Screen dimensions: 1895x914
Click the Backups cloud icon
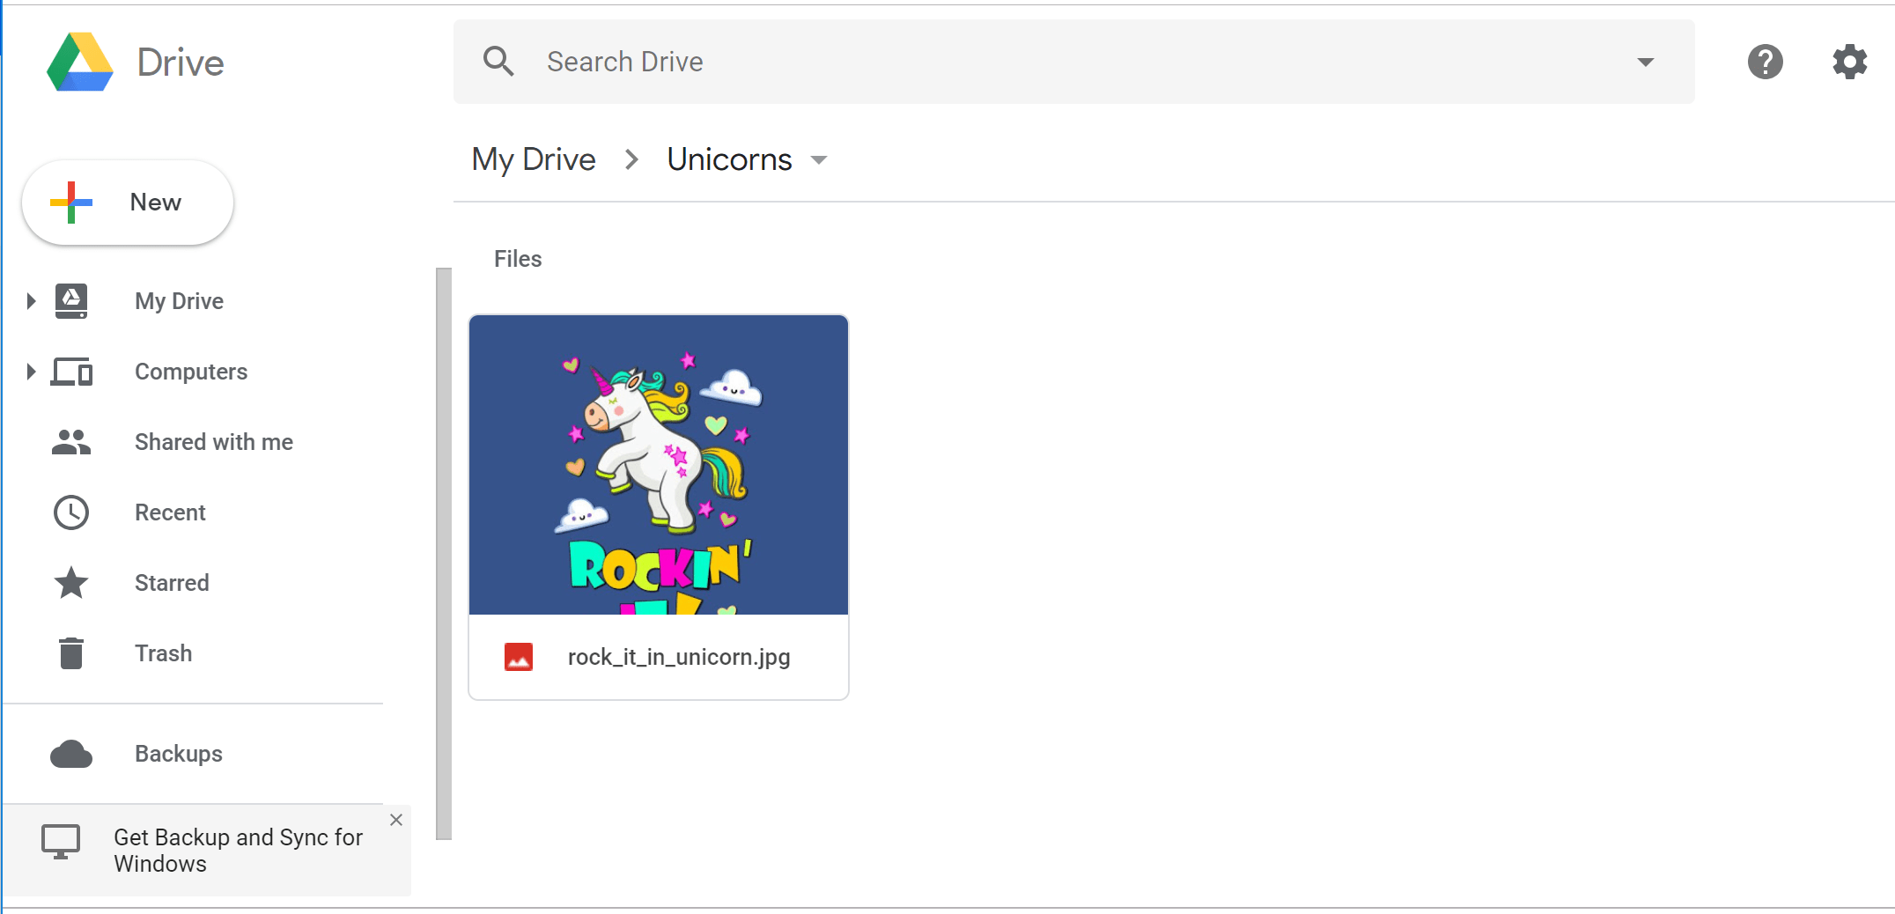point(71,754)
